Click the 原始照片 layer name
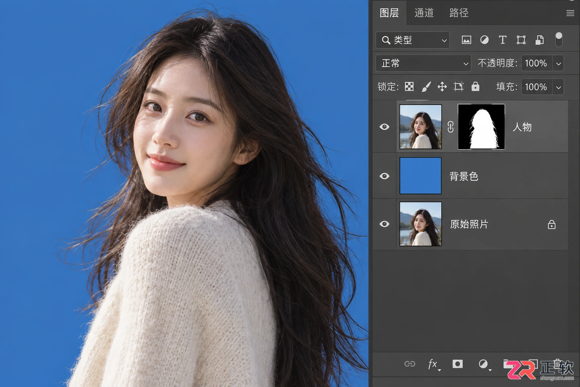 click(x=469, y=224)
